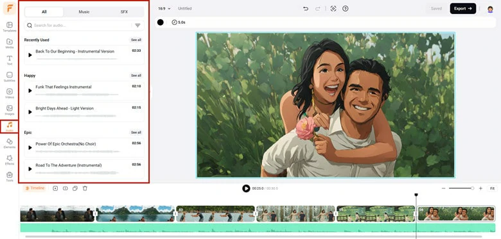Click the timeline zoom slider handle
Image resolution: width=501 pixels, height=239 pixels.
click(472, 188)
